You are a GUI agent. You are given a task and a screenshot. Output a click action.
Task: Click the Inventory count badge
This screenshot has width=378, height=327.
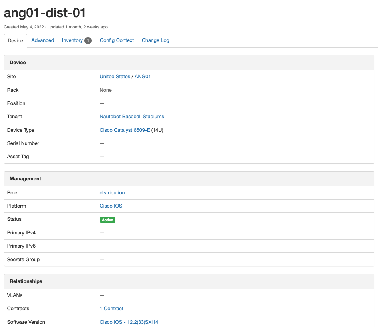(88, 40)
